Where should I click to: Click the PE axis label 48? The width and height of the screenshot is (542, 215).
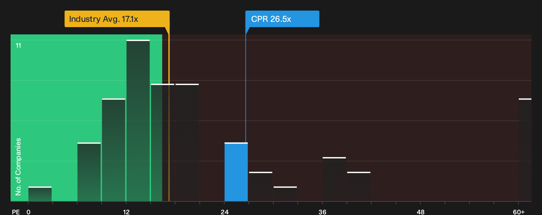pyautogui.click(x=420, y=212)
